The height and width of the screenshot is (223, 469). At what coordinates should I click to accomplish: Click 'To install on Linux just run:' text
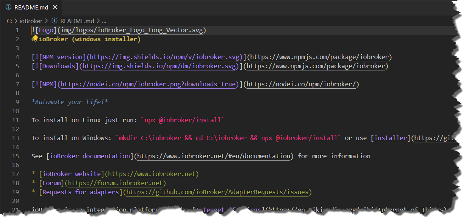click(x=84, y=120)
